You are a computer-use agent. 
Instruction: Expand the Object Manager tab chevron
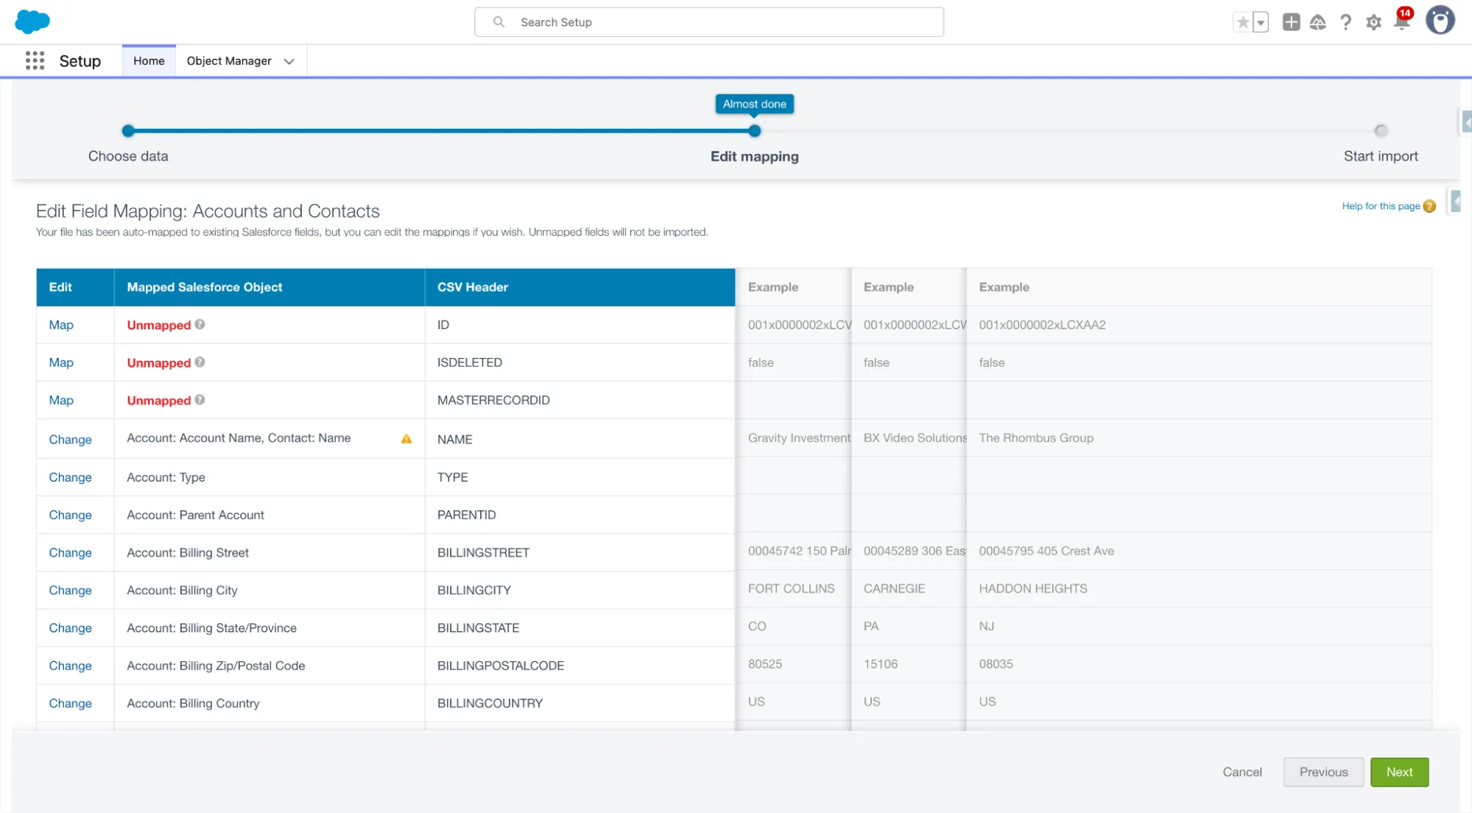coord(289,61)
